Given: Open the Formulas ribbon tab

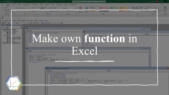Looking at the screenshot, I should pos(35,4).
